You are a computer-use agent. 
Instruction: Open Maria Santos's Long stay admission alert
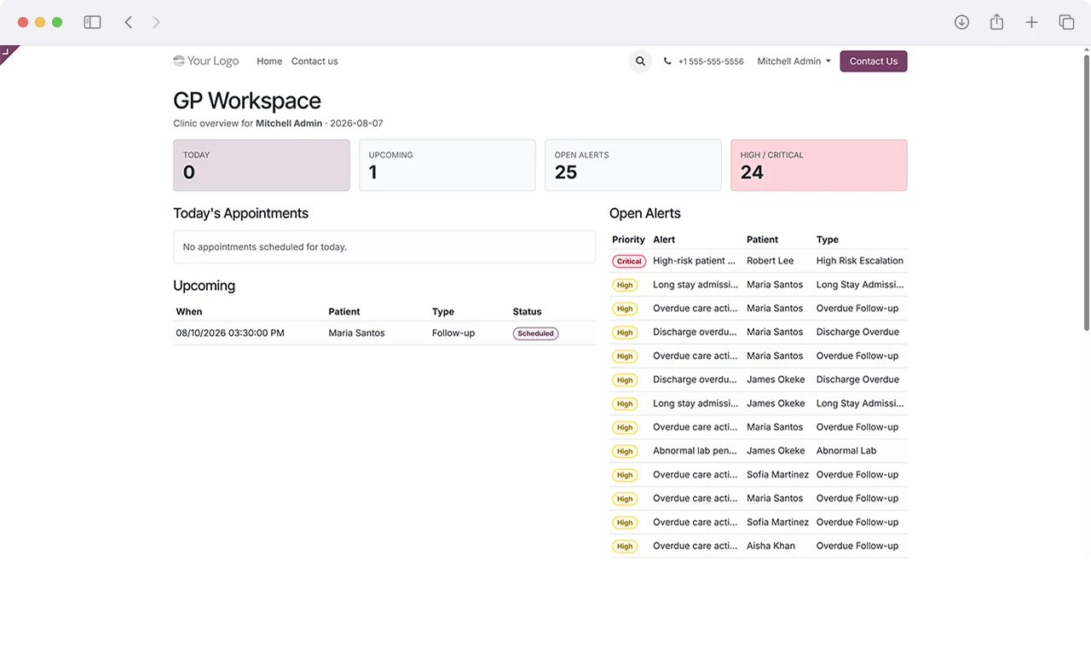pos(696,285)
